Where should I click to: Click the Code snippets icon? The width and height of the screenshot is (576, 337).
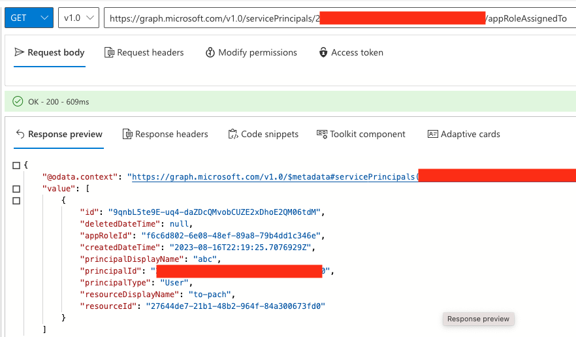(x=233, y=134)
